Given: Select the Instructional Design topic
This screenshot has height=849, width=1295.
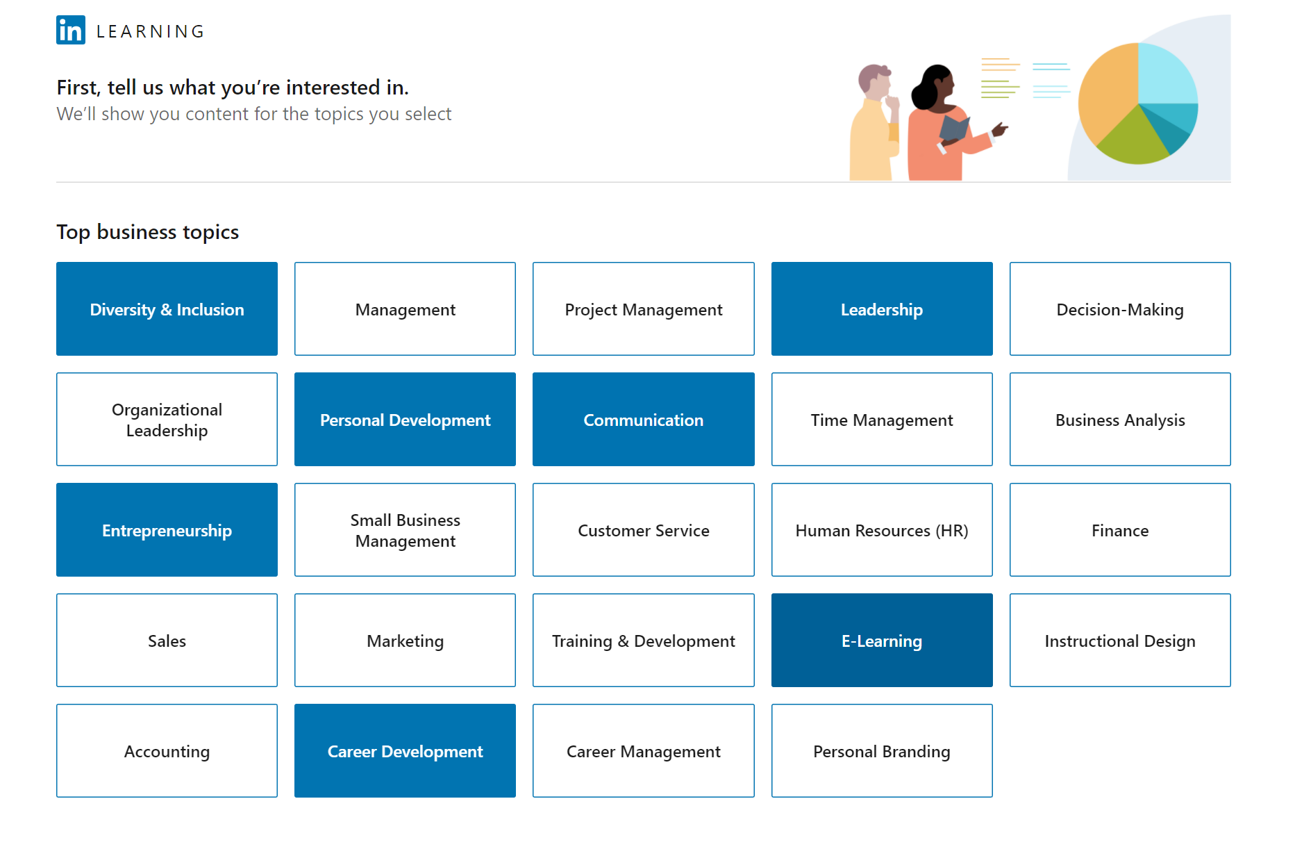Looking at the screenshot, I should pos(1119,641).
